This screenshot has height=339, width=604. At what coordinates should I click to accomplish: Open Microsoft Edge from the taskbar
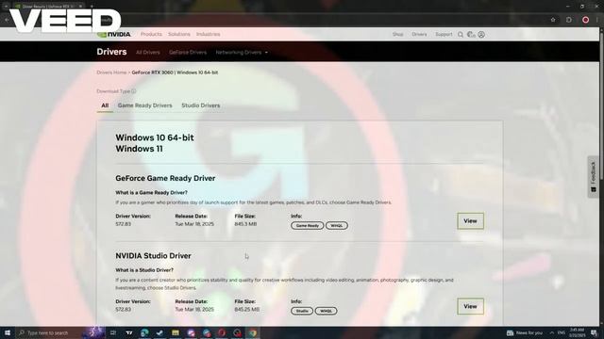[144, 332]
